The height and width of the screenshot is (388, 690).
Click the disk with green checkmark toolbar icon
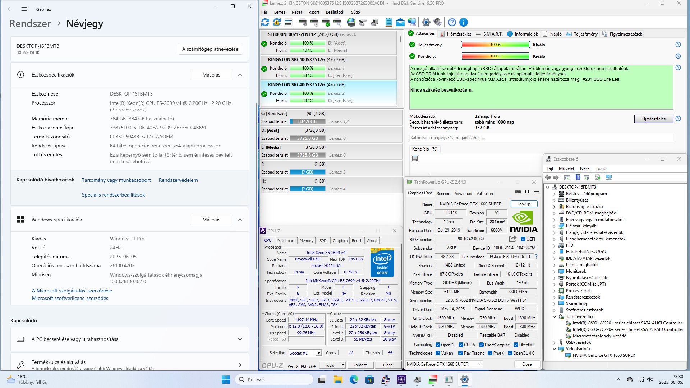[x=326, y=22]
